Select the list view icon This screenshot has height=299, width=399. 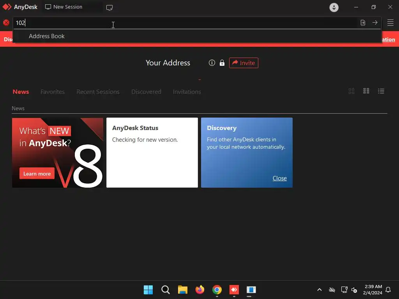[381, 91]
